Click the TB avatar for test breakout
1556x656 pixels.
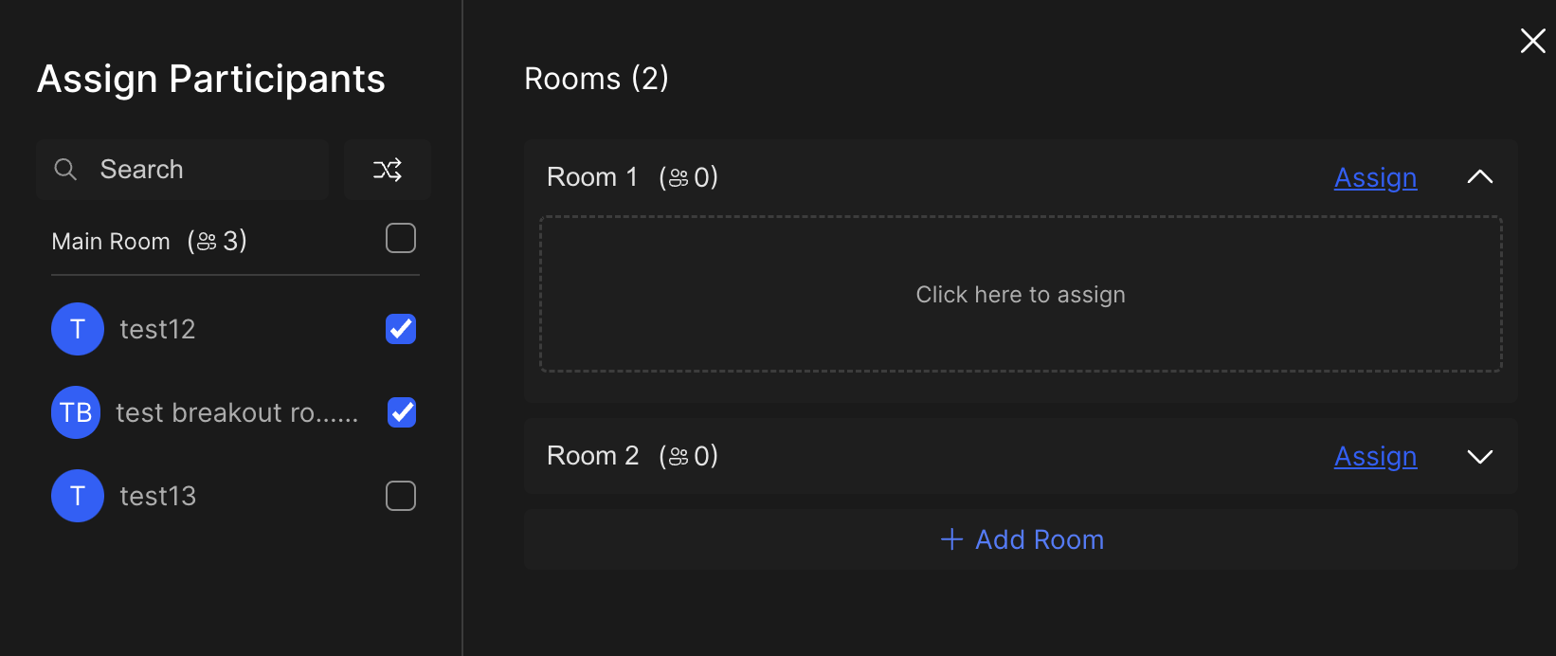click(75, 412)
